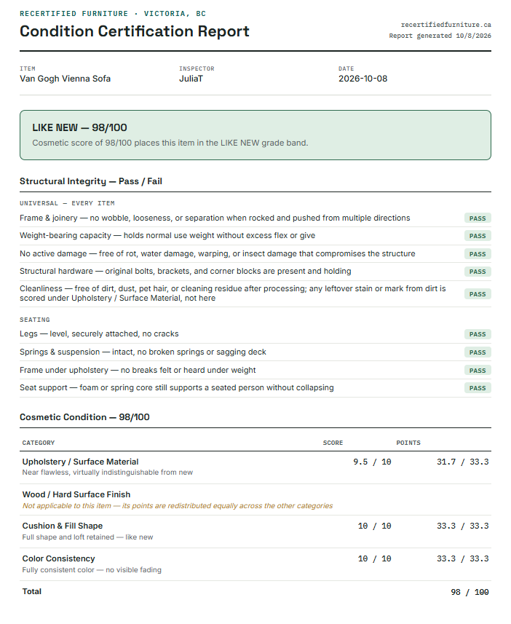Click the PASS badge for No active damage
The height and width of the screenshot is (624, 511).
(x=478, y=254)
